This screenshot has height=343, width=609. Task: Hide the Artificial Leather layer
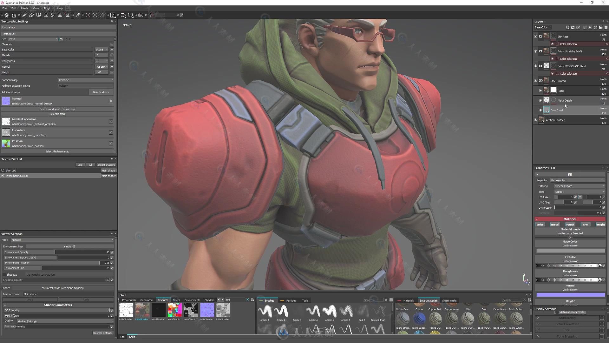pyautogui.click(x=536, y=120)
